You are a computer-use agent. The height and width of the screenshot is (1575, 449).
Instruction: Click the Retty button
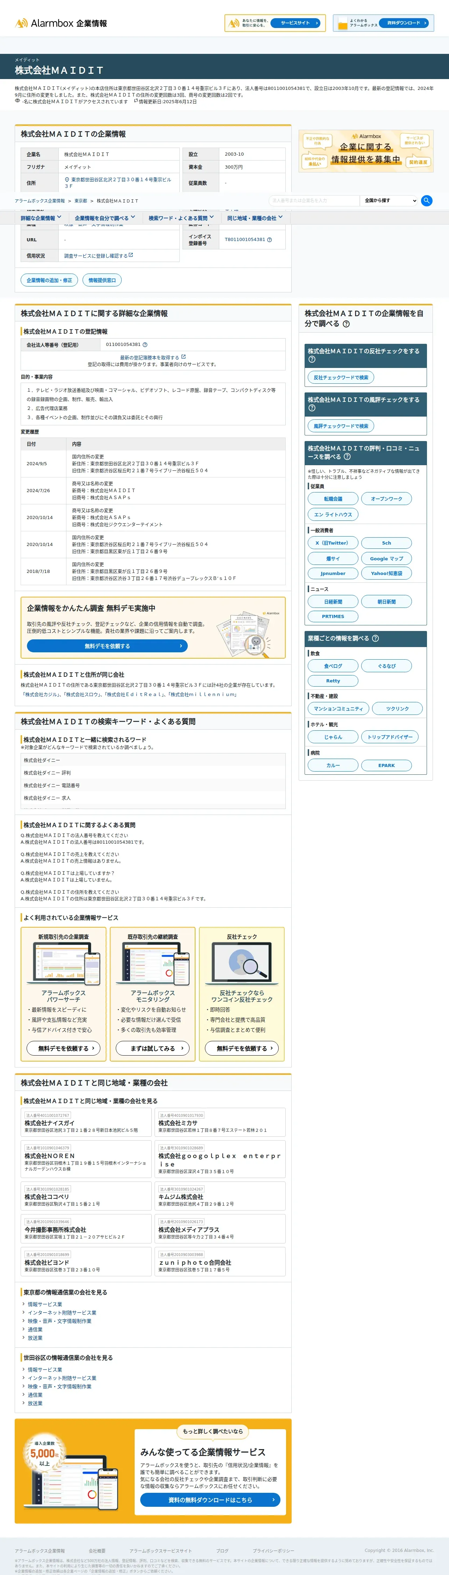click(x=333, y=681)
